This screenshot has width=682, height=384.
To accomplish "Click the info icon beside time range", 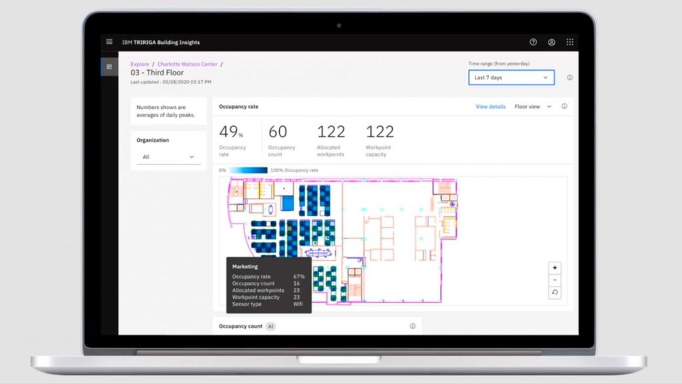I will [570, 77].
